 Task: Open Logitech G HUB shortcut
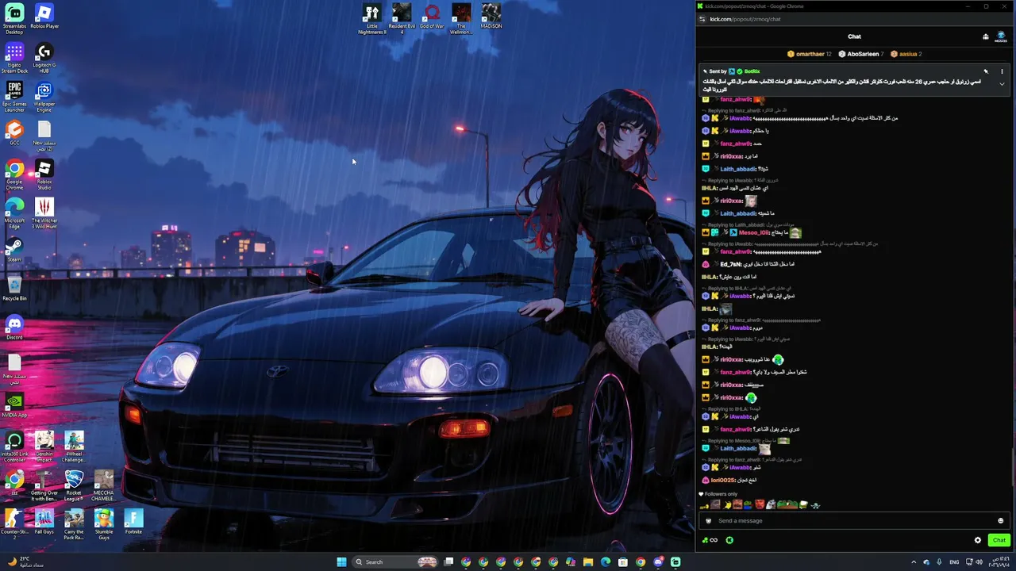44,58
